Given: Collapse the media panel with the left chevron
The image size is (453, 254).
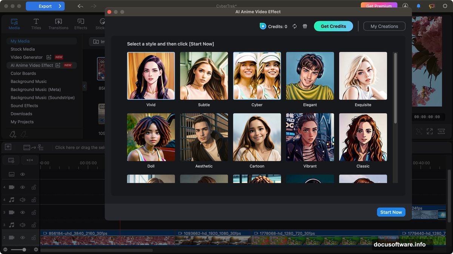Looking at the screenshot, I should 85,86.
